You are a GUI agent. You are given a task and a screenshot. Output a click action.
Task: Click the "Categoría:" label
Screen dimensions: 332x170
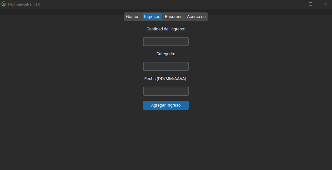pyautogui.click(x=166, y=54)
